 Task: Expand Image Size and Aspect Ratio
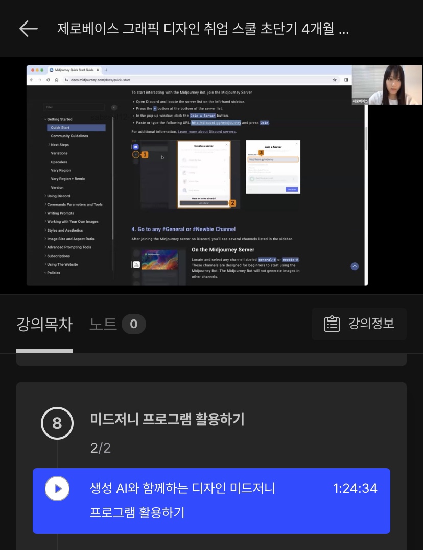pyautogui.click(x=69, y=239)
